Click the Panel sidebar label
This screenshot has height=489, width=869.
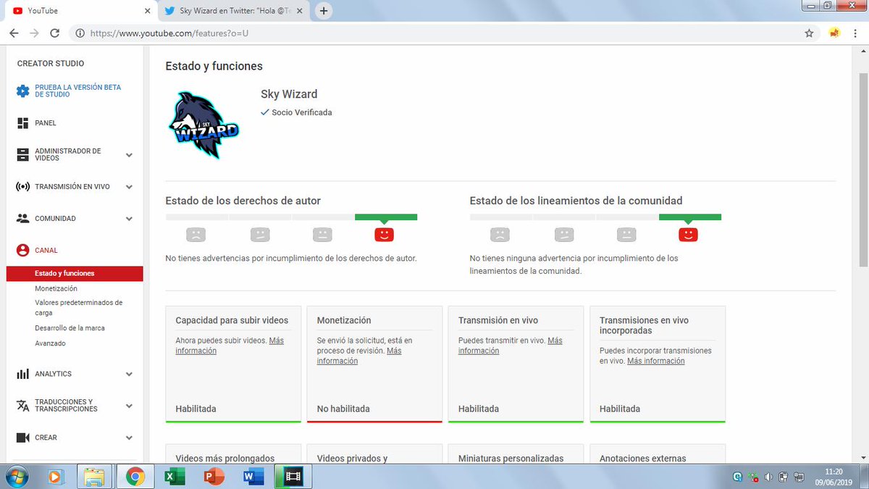[46, 123]
